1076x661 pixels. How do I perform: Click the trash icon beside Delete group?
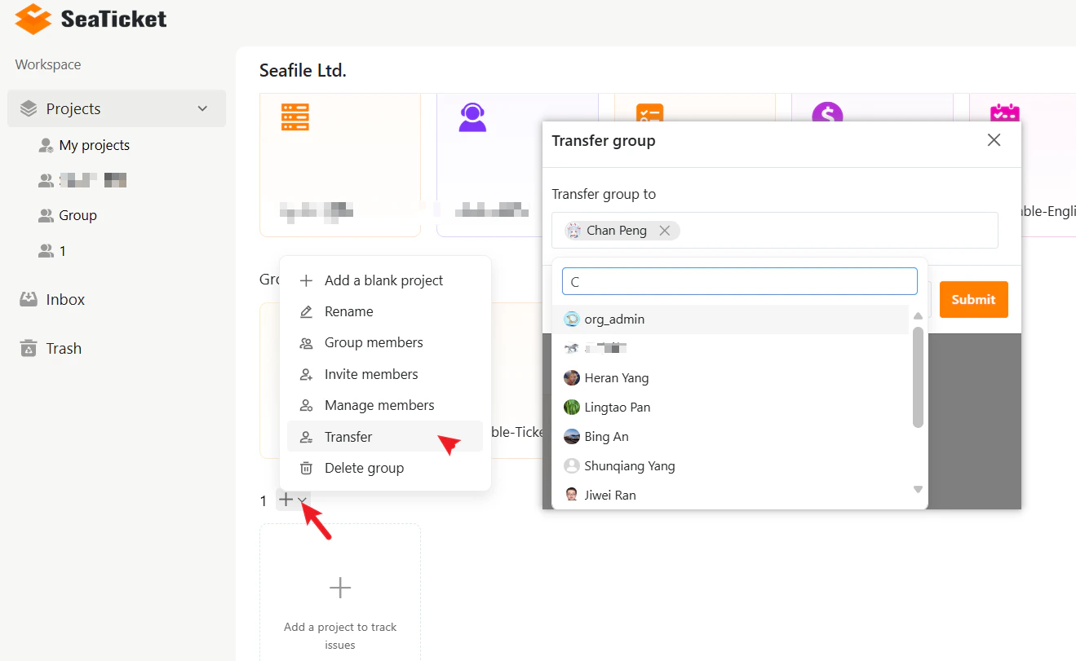306,468
